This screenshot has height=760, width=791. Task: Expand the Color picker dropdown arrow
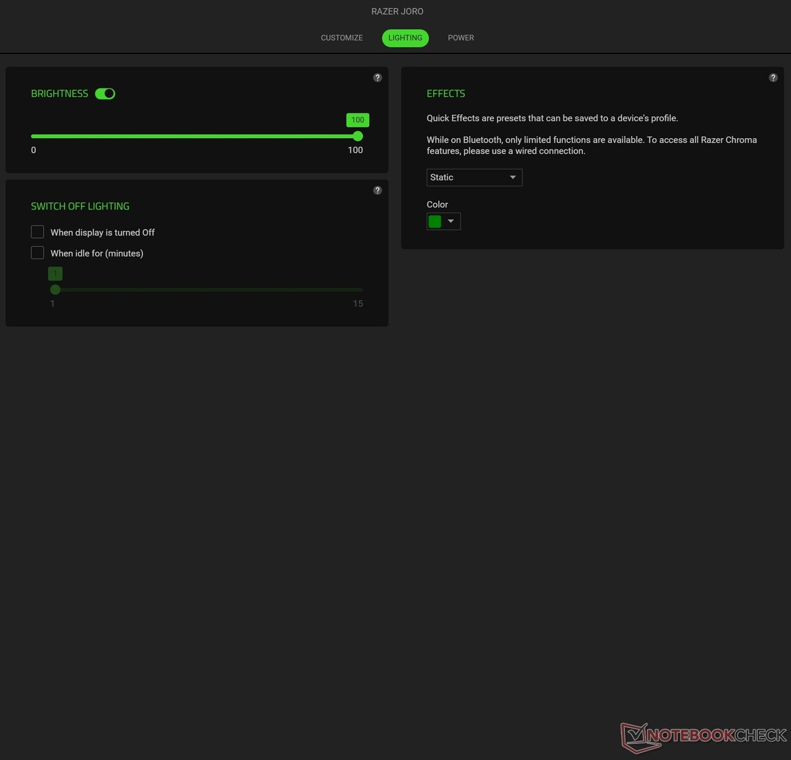(451, 221)
